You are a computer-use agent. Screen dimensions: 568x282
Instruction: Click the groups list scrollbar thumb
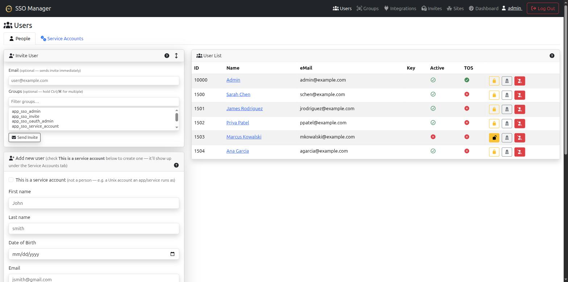177,117
